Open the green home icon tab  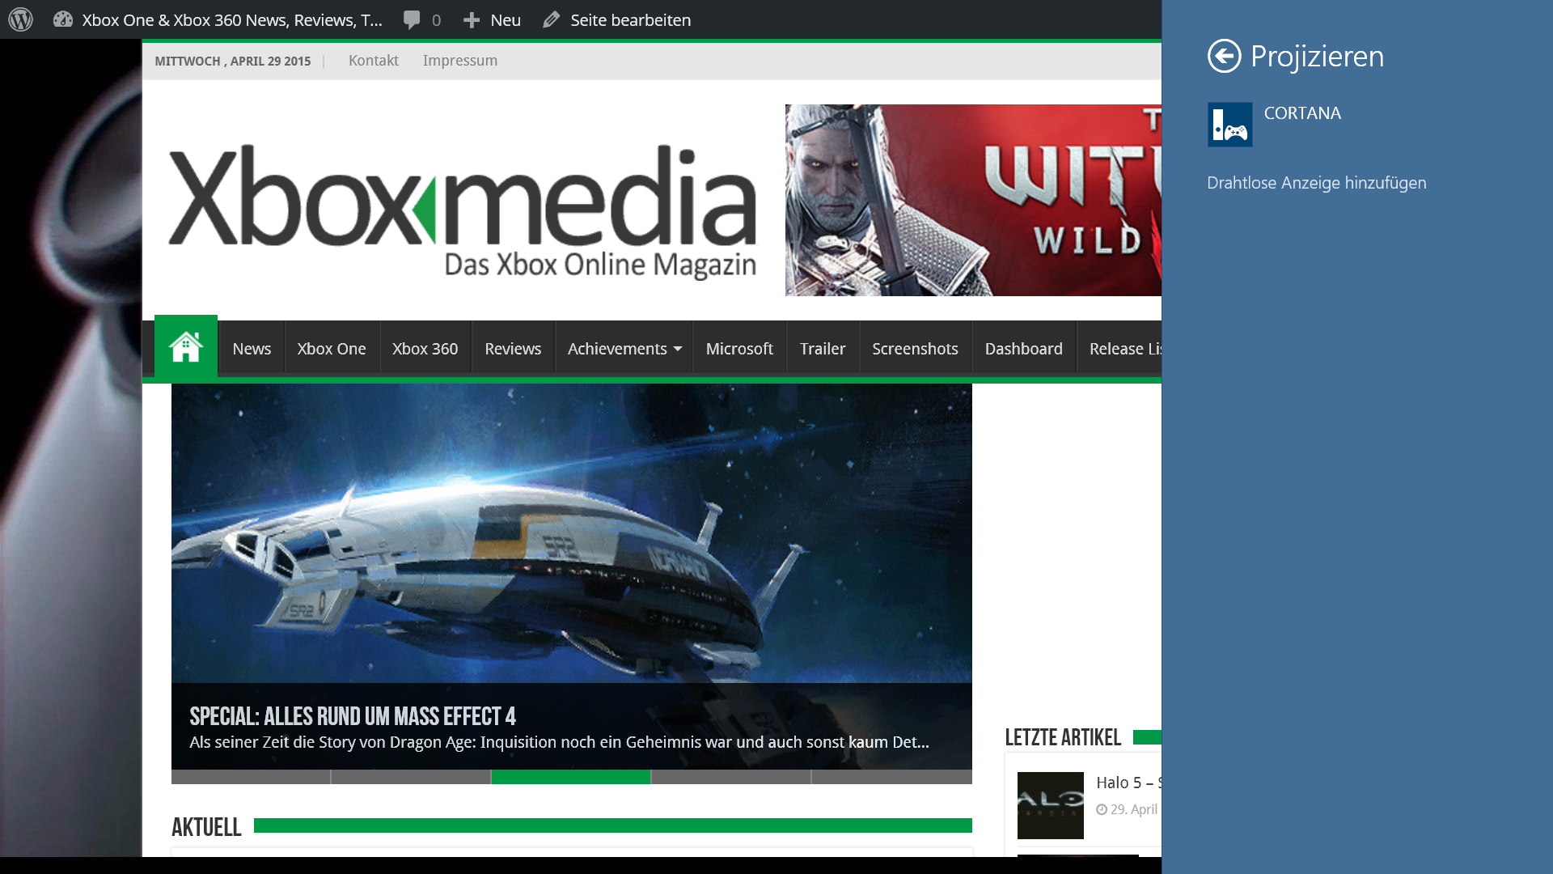(186, 346)
